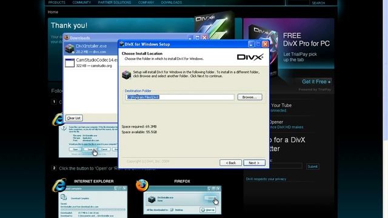The height and width of the screenshot is (218, 388).
Task: Click Internet Explorer download complete screenshot
Action: click(93, 202)
